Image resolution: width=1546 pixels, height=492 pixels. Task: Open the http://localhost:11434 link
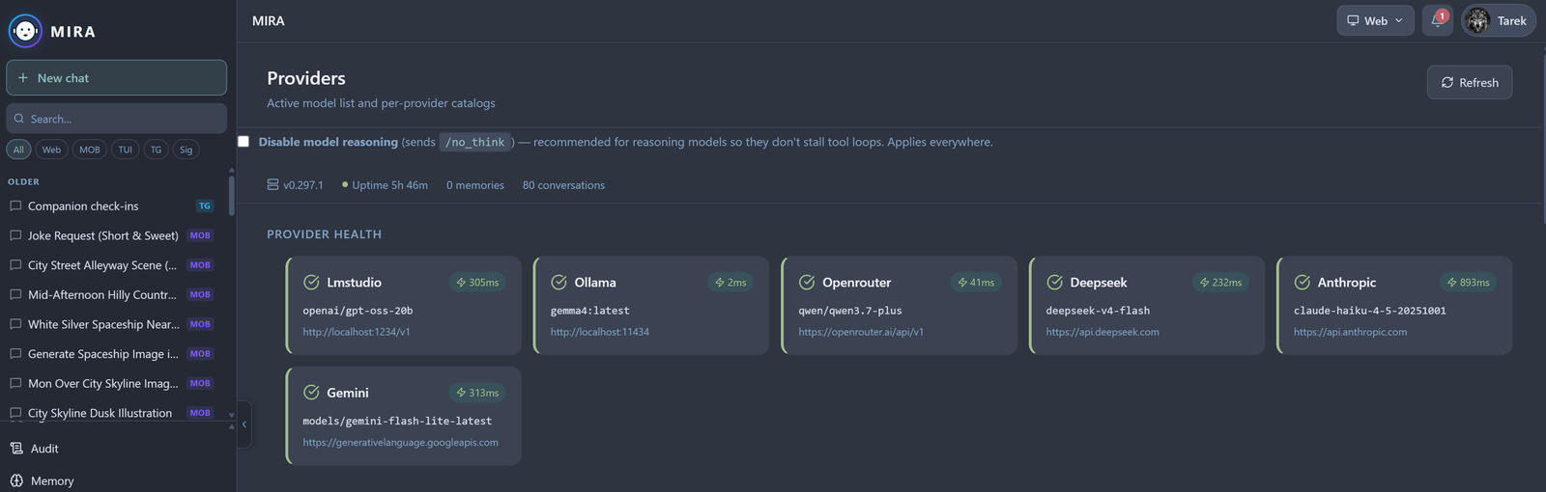click(600, 332)
